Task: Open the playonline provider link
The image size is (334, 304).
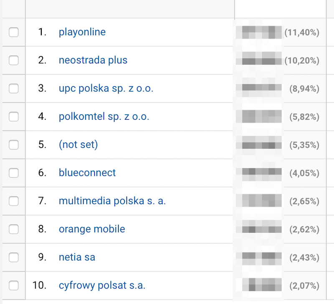Action: 82,33
